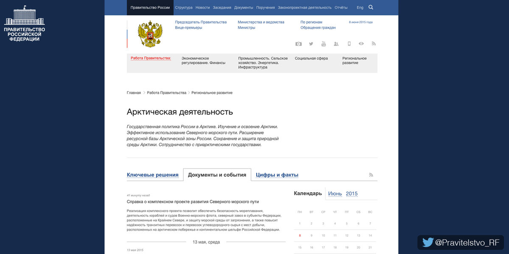Follow the Министры link
The width and height of the screenshot is (509, 254).
(x=247, y=28)
